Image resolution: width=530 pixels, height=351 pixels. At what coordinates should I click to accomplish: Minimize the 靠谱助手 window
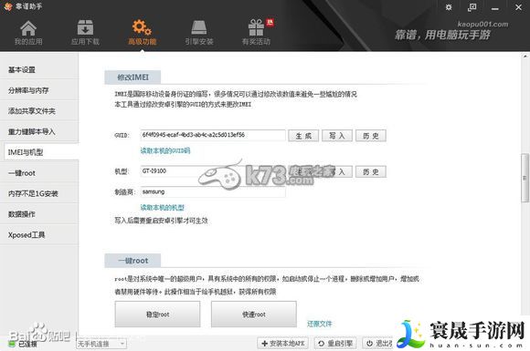495,8
